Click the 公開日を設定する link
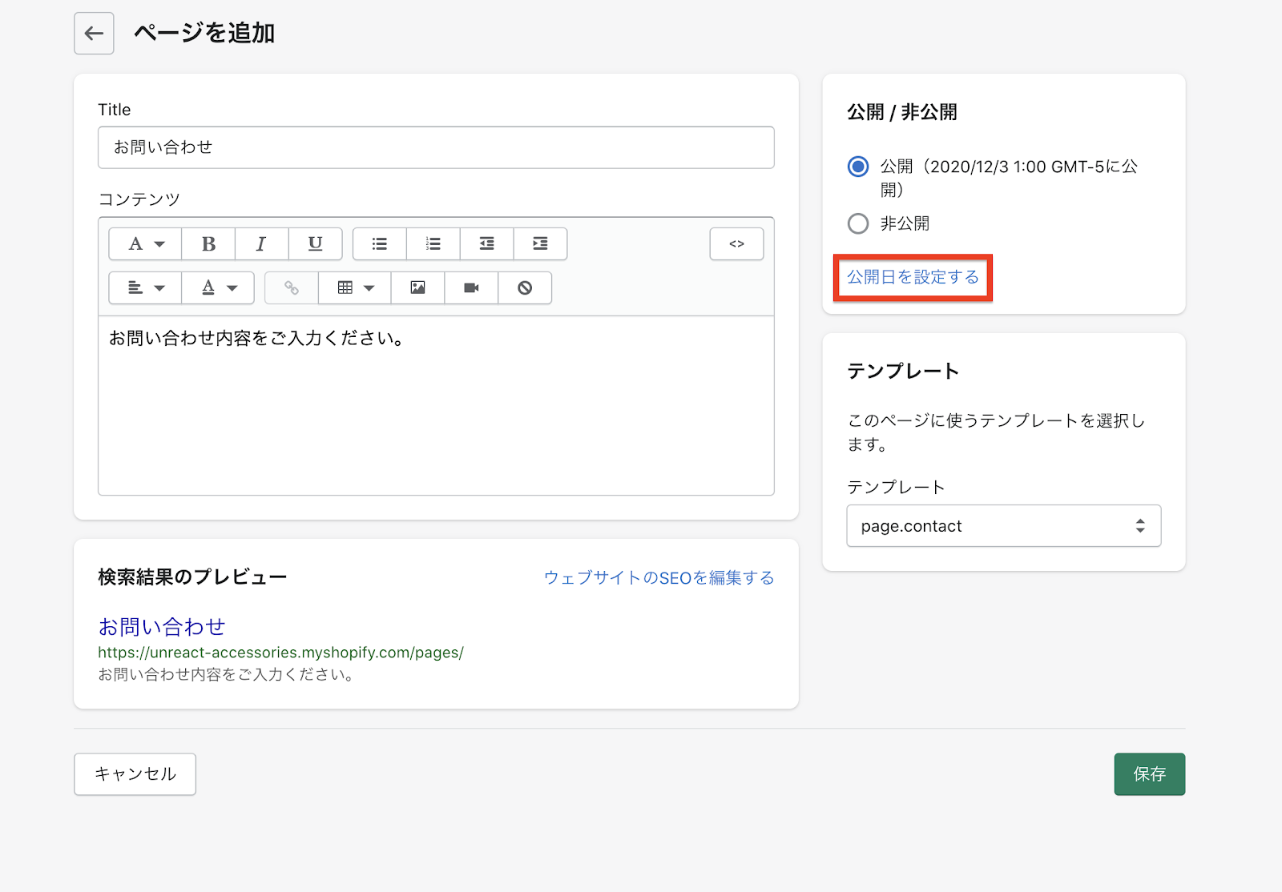The width and height of the screenshot is (1282, 892). (913, 277)
